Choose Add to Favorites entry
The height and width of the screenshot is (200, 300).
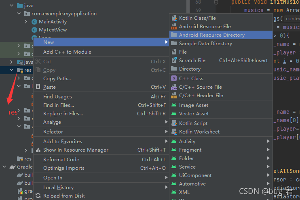[101, 142]
